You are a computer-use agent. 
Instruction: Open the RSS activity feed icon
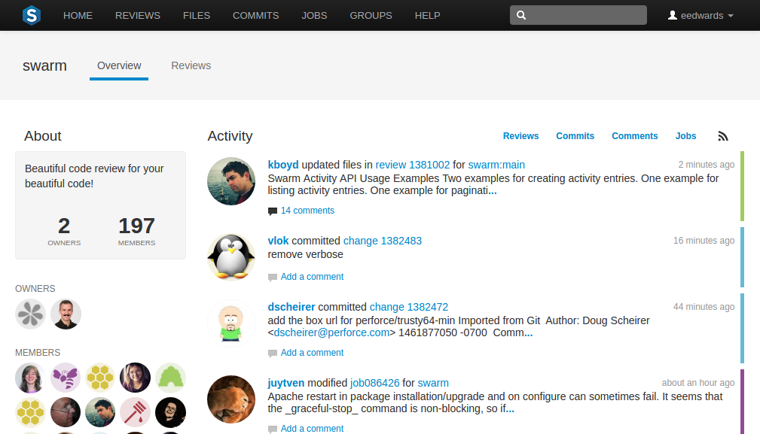722,136
